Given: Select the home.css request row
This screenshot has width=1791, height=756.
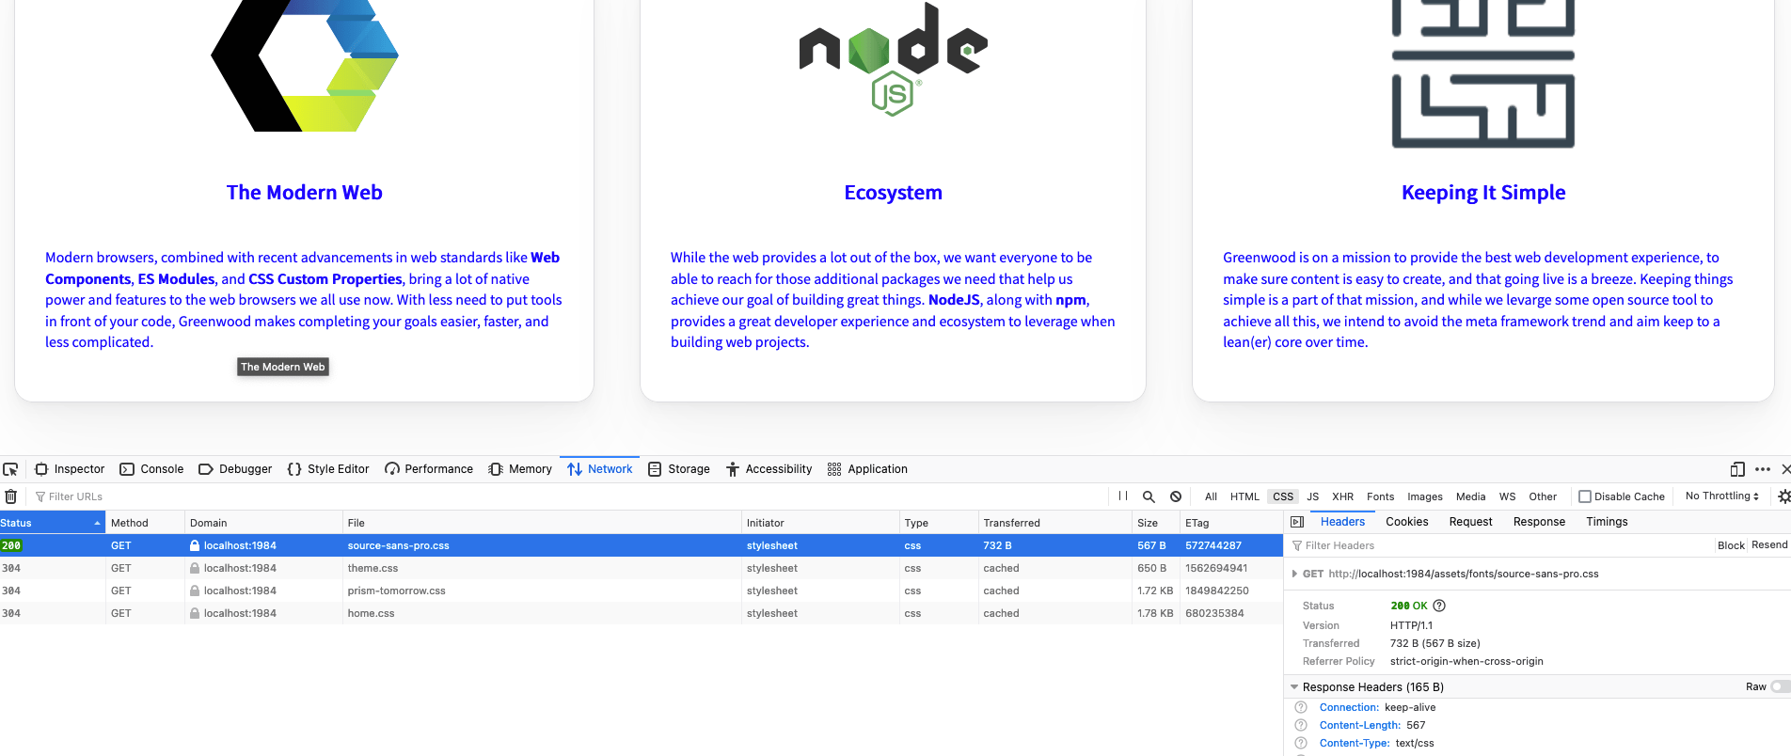Looking at the screenshot, I should click(642, 613).
